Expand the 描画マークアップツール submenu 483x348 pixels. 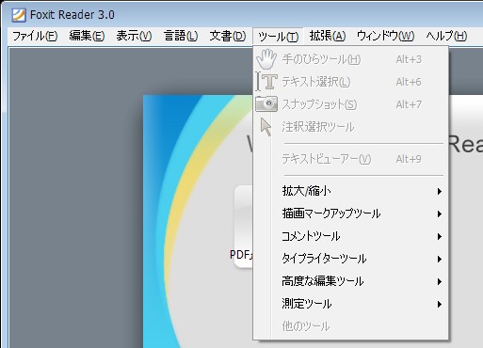350,214
